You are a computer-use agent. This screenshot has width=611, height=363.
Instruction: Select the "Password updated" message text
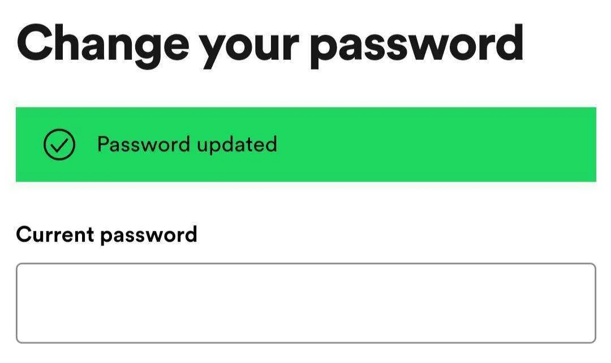point(187,145)
